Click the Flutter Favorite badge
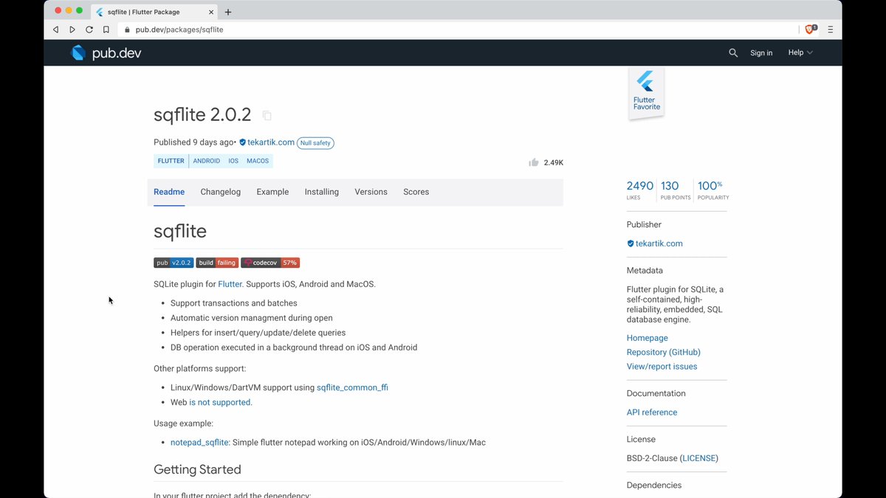 point(646,94)
